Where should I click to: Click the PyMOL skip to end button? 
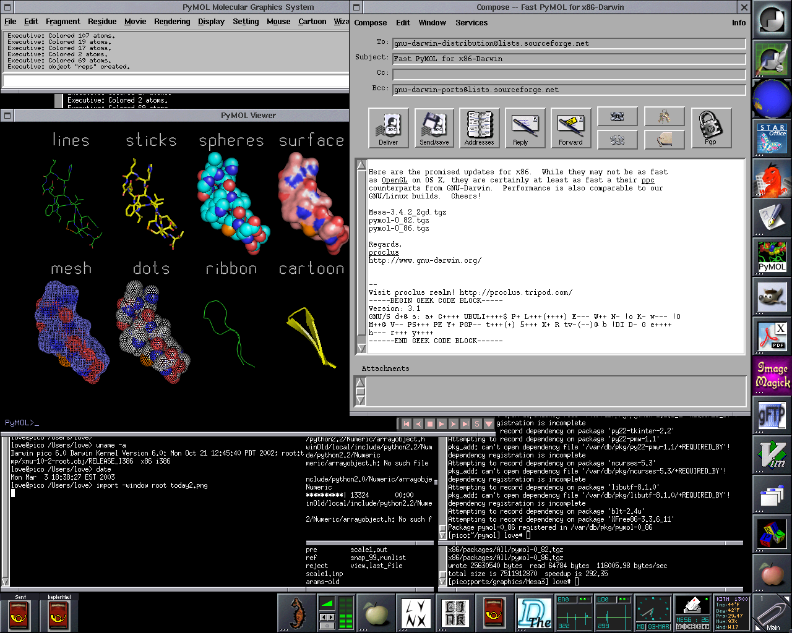coord(465,424)
